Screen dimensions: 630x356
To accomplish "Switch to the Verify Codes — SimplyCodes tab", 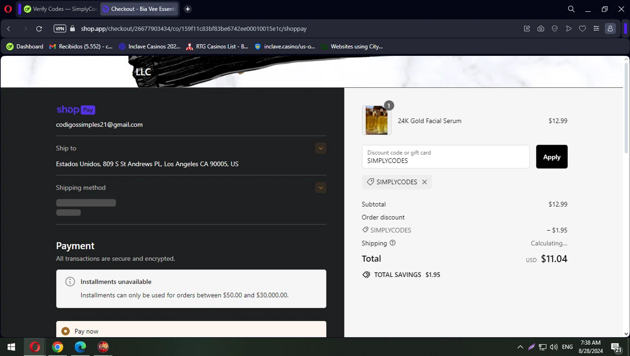I will [x=60, y=9].
